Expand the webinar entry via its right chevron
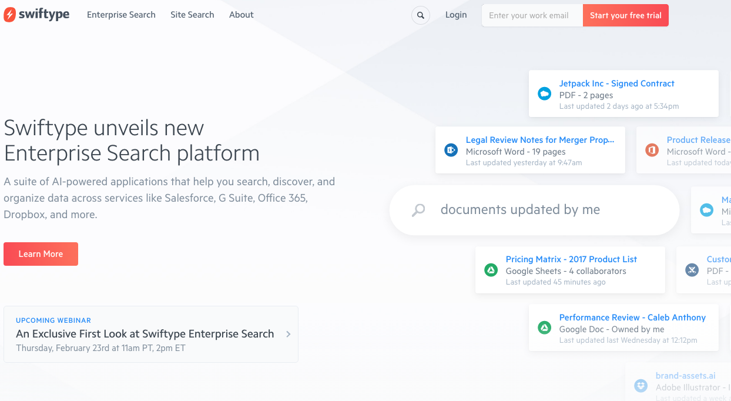 288,333
